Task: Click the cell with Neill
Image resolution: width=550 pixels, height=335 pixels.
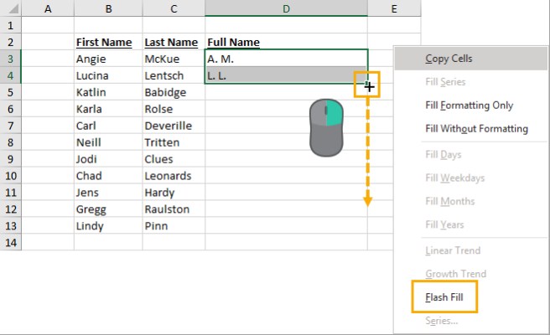Action: tap(108, 142)
